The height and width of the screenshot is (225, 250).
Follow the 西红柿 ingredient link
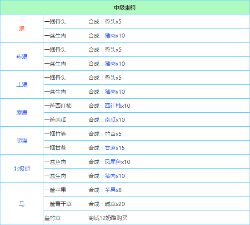click(x=113, y=106)
